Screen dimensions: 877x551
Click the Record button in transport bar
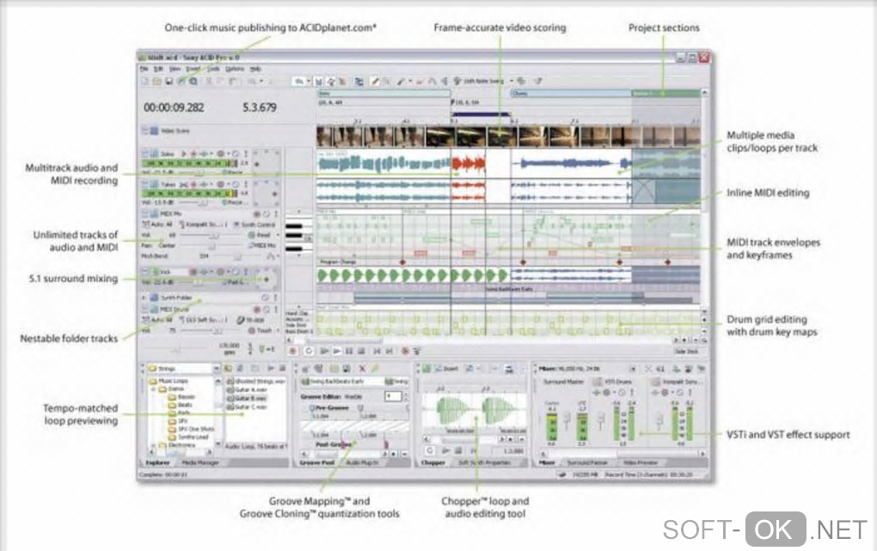click(x=292, y=351)
